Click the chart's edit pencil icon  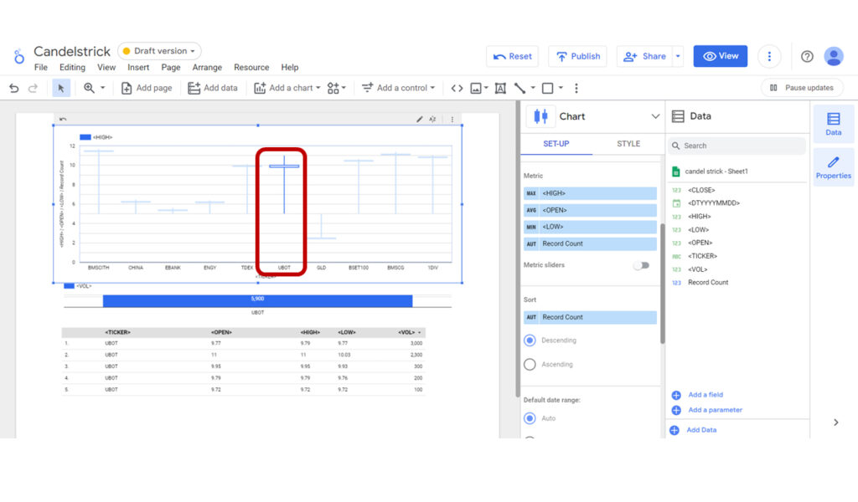point(419,119)
